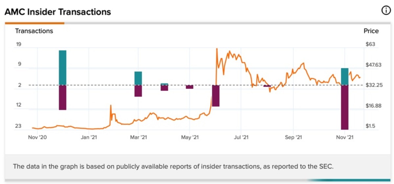Viewport: 394px width, 184px height.
Task: Click the '$47.63' price value
Action: point(373,65)
